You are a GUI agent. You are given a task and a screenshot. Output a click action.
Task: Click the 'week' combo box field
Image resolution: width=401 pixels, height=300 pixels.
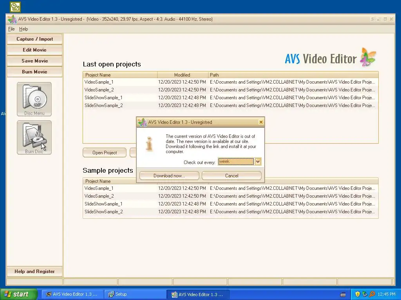pyautogui.click(x=236, y=161)
